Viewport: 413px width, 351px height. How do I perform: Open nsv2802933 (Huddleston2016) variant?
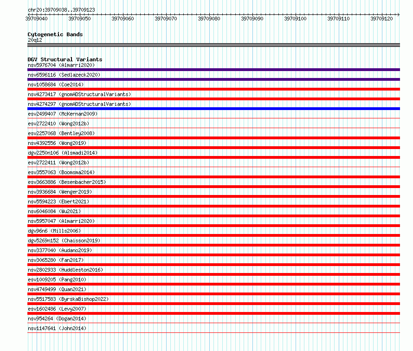tap(65, 270)
